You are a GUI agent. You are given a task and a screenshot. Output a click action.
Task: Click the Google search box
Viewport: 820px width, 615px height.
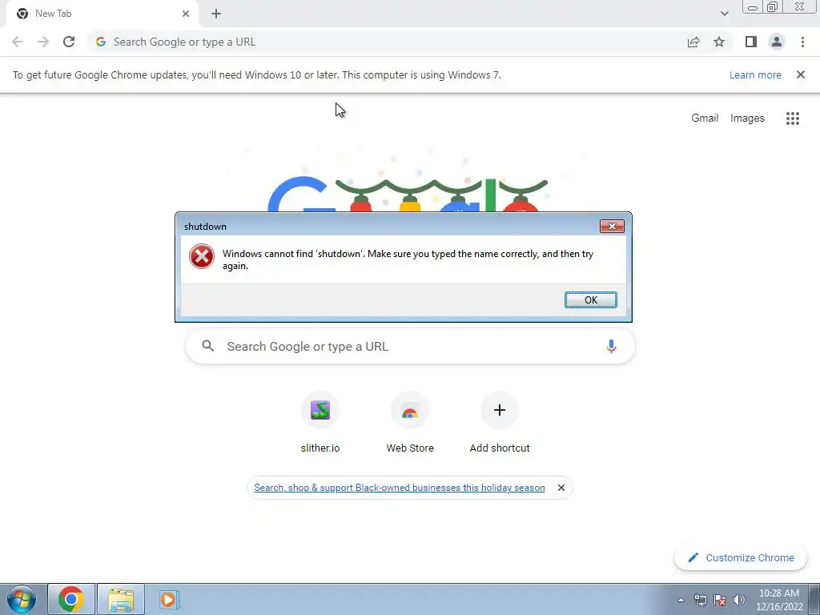(x=410, y=346)
